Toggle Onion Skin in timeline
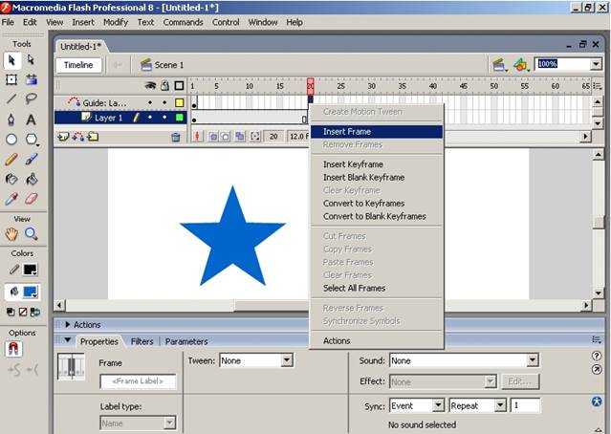 tap(213, 136)
